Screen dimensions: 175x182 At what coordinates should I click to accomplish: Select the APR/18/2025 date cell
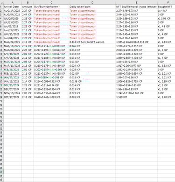point(13,54)
